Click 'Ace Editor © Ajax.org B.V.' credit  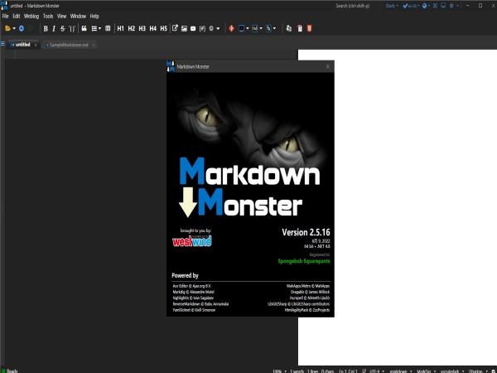point(192,286)
